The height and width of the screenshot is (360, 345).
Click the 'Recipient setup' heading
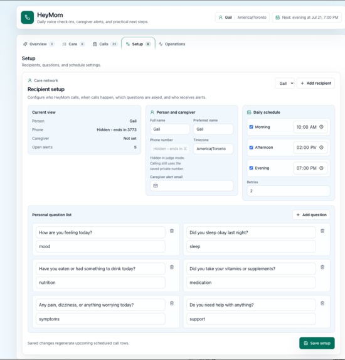pyautogui.click(x=46, y=89)
